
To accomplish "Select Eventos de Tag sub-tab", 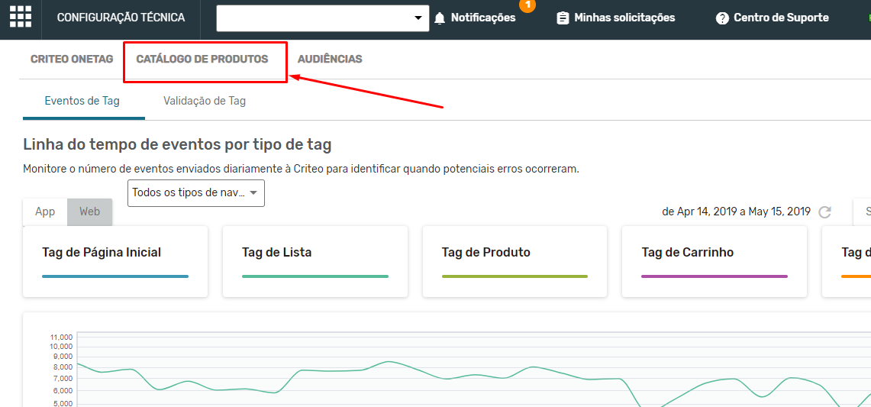I will click(82, 102).
